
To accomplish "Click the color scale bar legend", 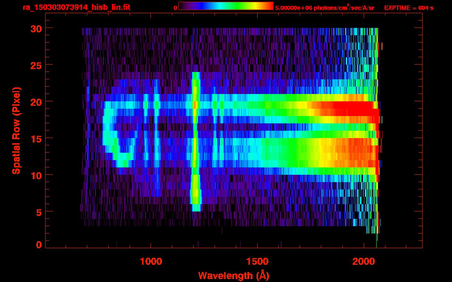I will tap(226, 6).
